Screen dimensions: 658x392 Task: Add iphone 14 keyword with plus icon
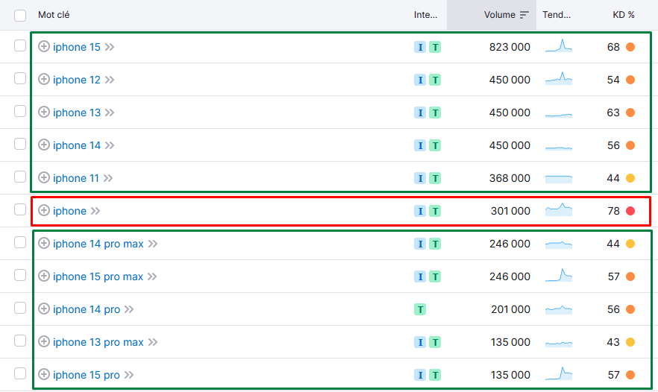(44, 145)
